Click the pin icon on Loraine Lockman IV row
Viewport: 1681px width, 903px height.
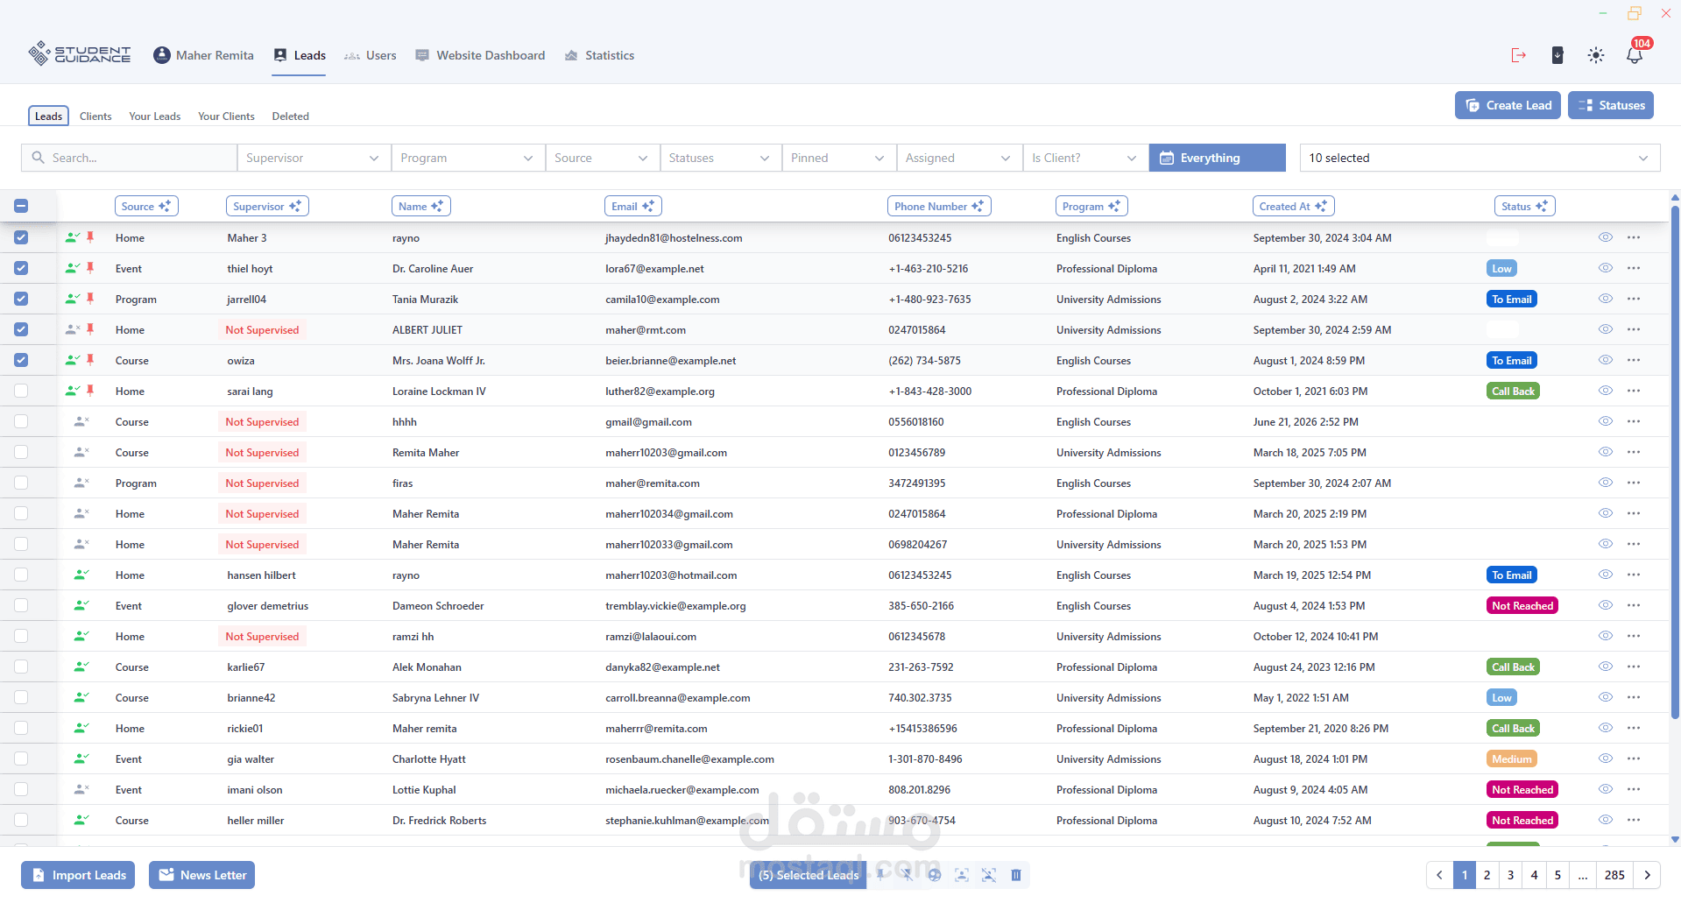[90, 391]
